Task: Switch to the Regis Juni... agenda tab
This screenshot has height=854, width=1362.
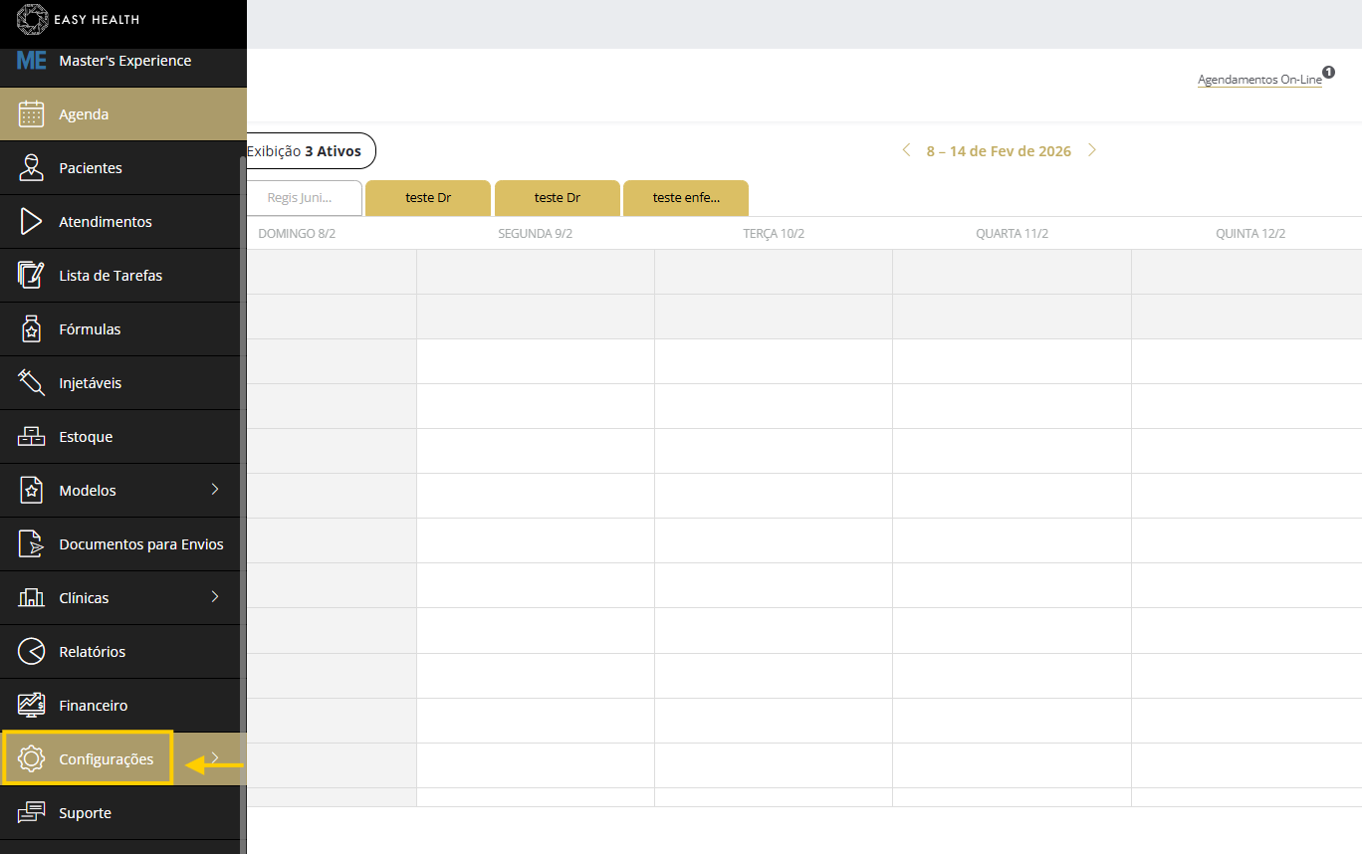Action: click(x=301, y=198)
